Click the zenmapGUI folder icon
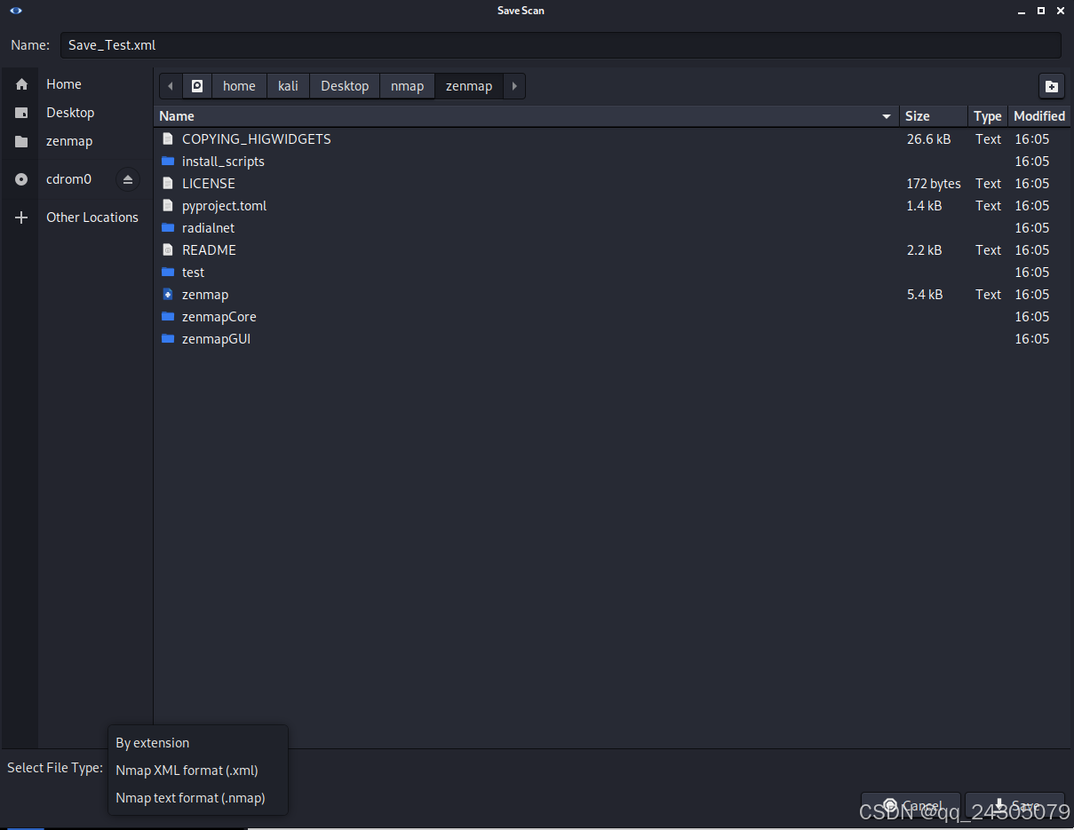Screen dimensions: 1074x830 tap(168, 339)
